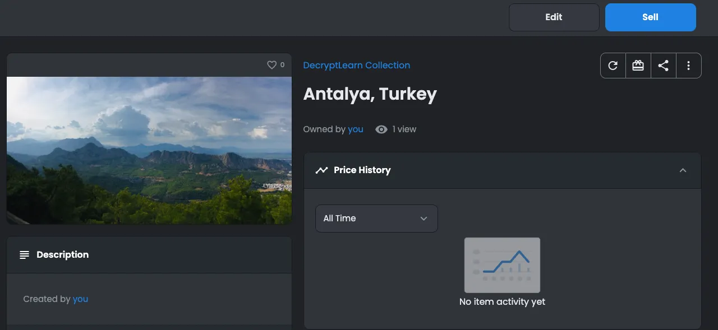
Task: Click the refresh metadata icon
Action: [x=613, y=66]
